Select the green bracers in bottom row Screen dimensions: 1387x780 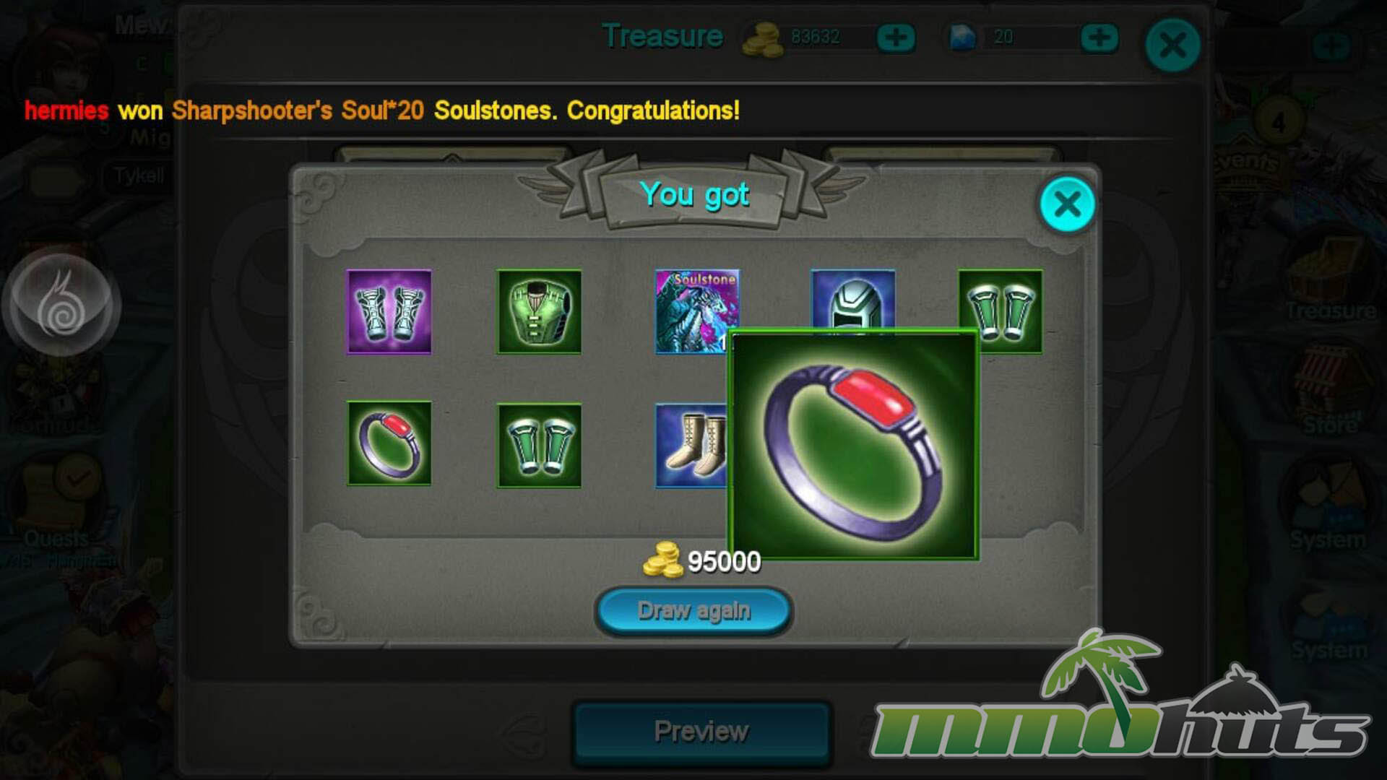tap(539, 446)
